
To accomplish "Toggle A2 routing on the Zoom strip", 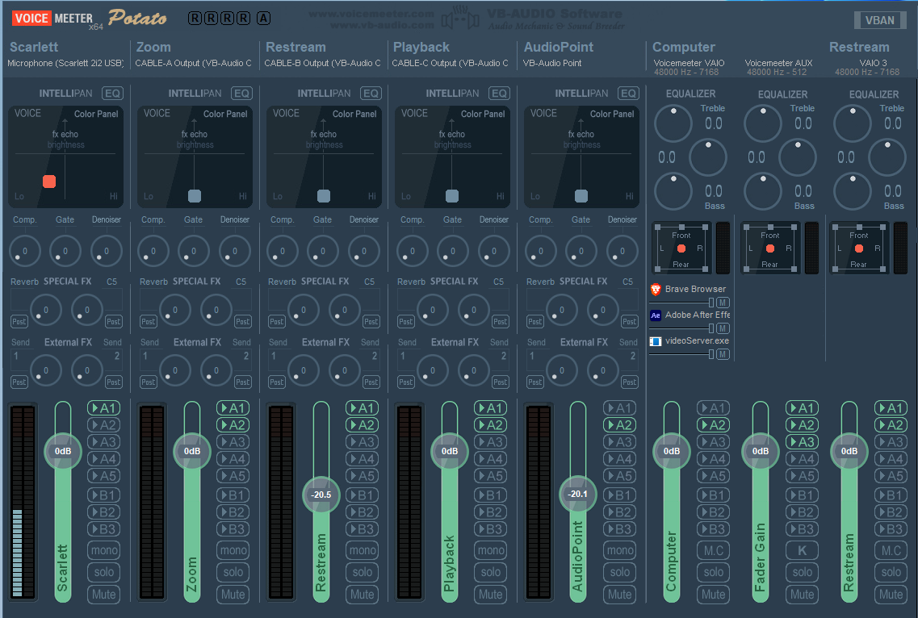I will point(233,425).
